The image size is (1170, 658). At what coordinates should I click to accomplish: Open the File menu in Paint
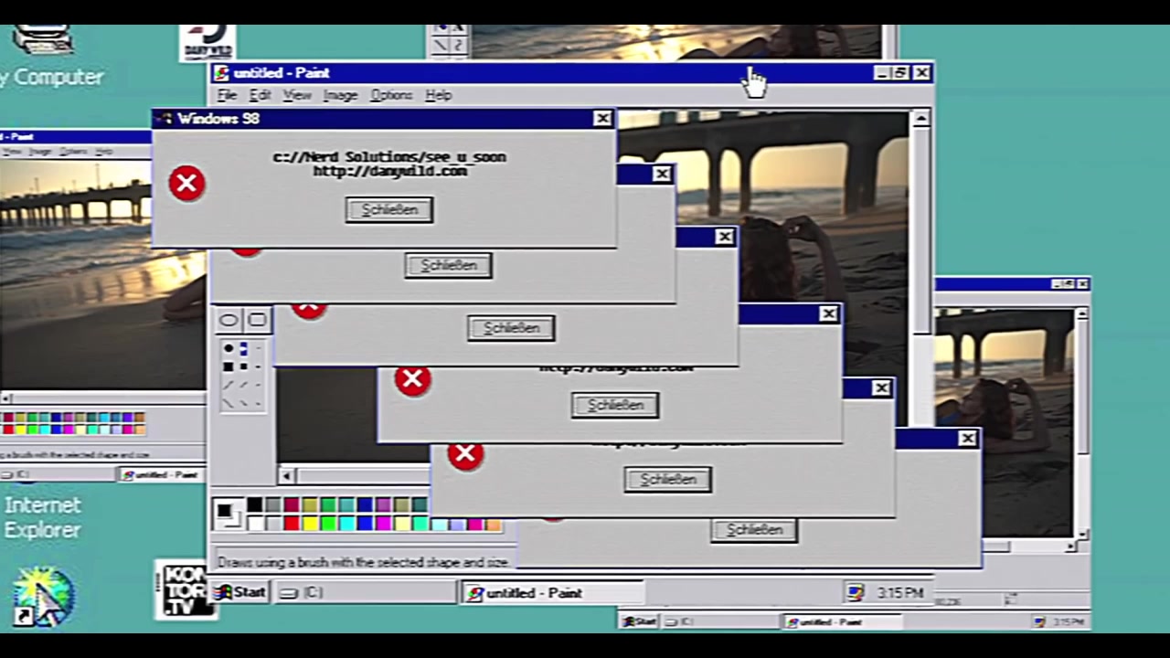pyautogui.click(x=227, y=95)
